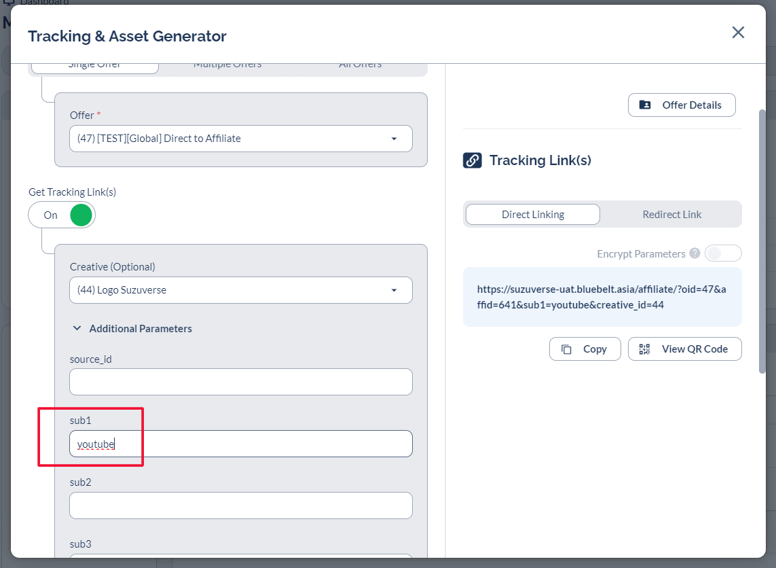Click the copy icon beside Copy
776x568 pixels.
pyautogui.click(x=566, y=349)
